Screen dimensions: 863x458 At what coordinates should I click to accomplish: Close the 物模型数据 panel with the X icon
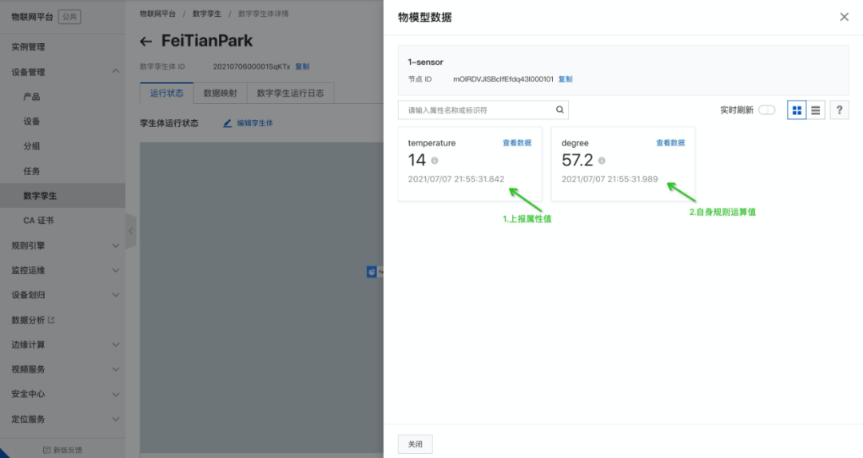tap(844, 17)
